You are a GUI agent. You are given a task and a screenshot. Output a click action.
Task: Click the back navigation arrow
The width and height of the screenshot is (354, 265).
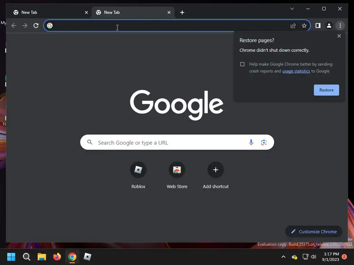coord(14,26)
